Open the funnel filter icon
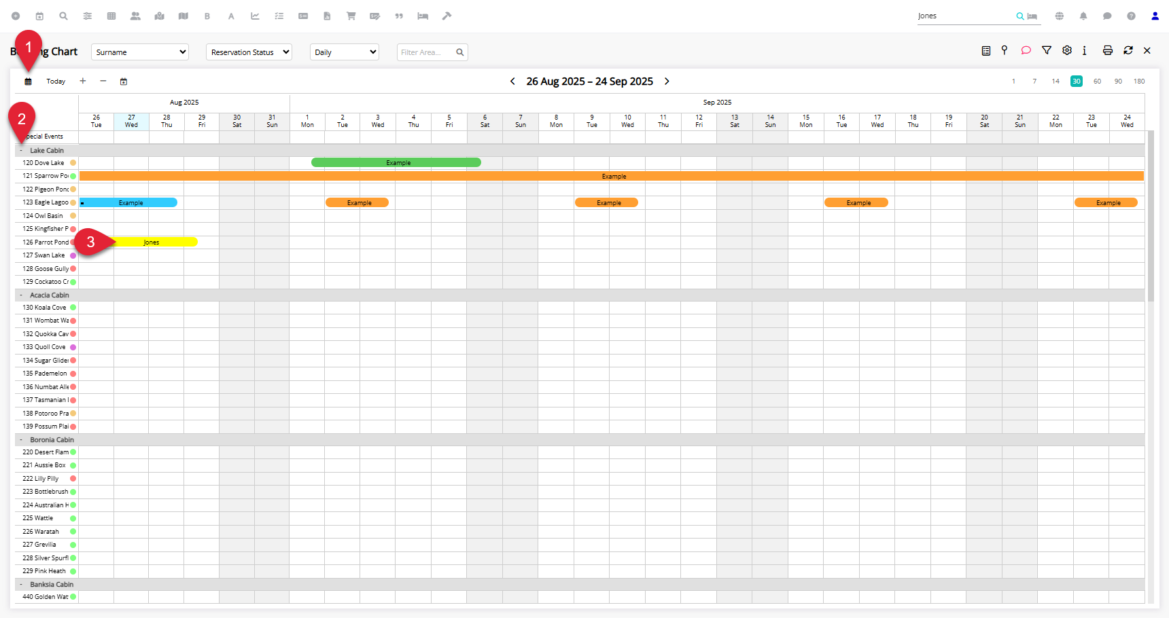The image size is (1169, 618). [1047, 50]
